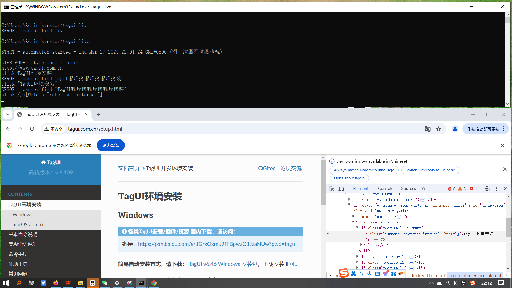Screen dimensions: 512x288
Task: Open QQ penguin app in taskbar
Action: pyautogui.click(x=93, y=283)
